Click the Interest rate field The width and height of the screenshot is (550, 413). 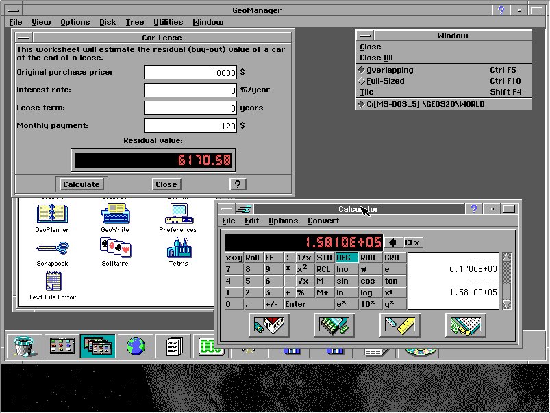tap(190, 90)
